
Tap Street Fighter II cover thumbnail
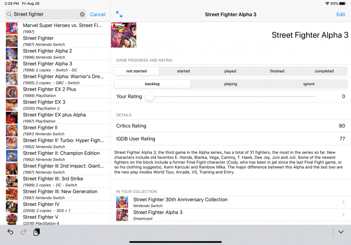click(x=12, y=130)
